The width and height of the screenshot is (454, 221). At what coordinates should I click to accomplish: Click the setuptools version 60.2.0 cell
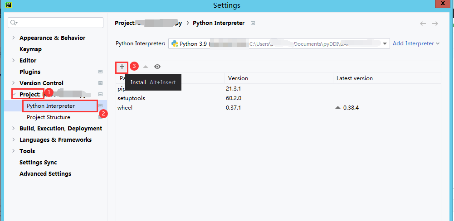pos(234,98)
